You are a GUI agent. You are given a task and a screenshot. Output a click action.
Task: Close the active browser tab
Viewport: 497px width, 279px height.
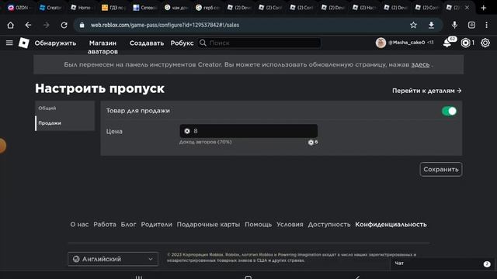467,8
